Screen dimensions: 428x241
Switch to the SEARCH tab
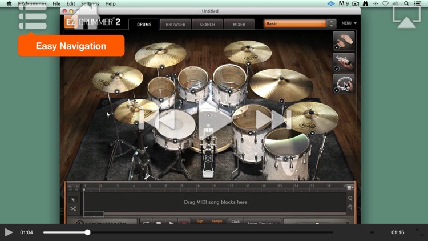207,25
